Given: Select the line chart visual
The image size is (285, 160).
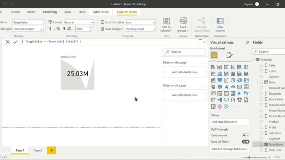Looking at the screenshot, I should coord(213,74).
